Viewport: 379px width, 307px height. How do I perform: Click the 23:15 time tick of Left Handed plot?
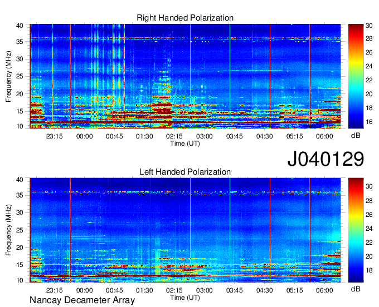pyautogui.click(x=55, y=290)
